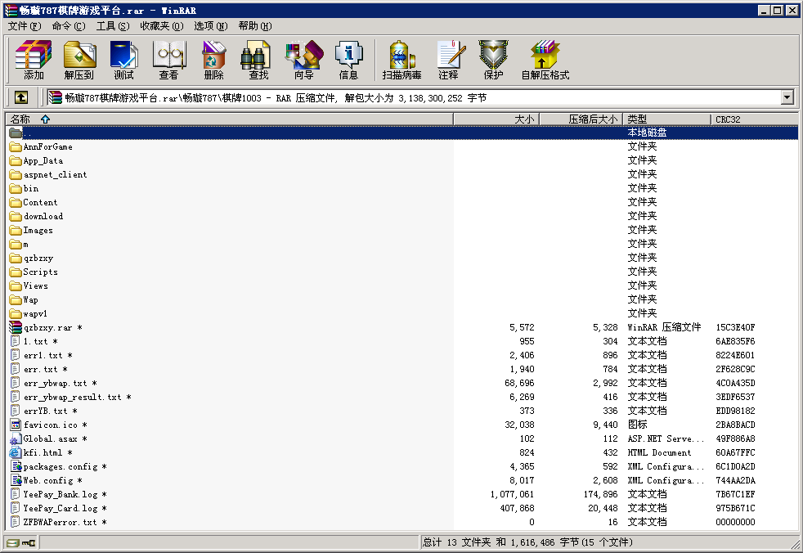803x553 pixels.
Task: Open the 收藏夹 (Favorites) menu
Action: pos(161,25)
